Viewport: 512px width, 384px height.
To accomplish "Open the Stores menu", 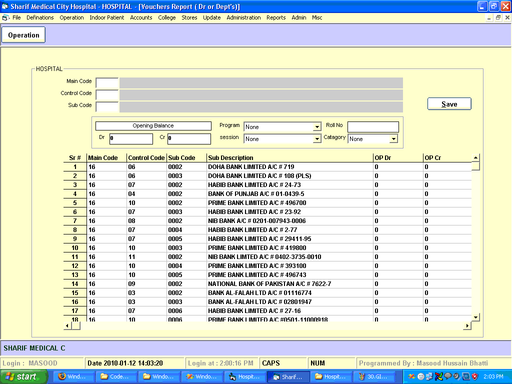I will 189,17.
